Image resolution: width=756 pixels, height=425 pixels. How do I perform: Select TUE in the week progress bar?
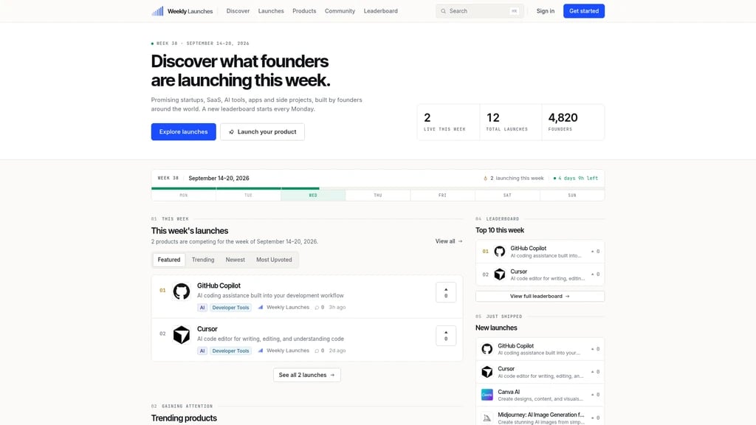[248, 195]
